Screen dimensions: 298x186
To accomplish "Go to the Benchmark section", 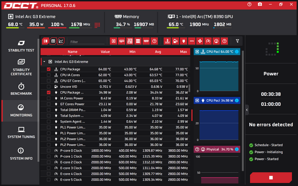I will (21, 89).
